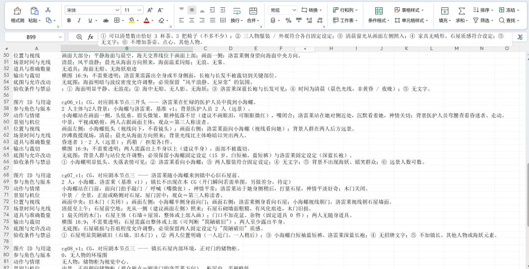Image resolution: width=529 pixels, height=269 pixels.
Task: Toggle Top vertical alignment
Action: (x=182, y=10)
